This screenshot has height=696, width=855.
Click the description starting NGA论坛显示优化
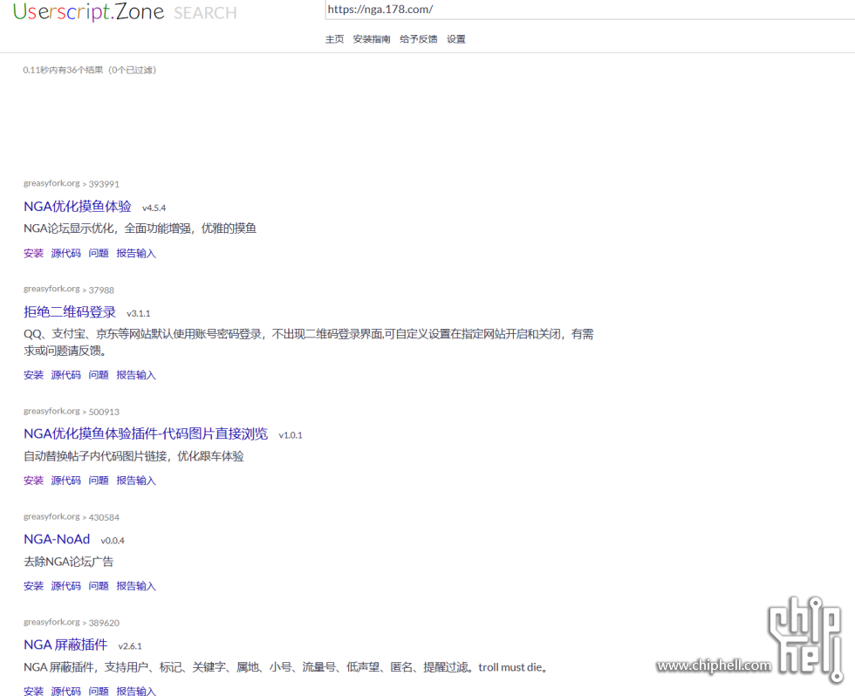140,229
